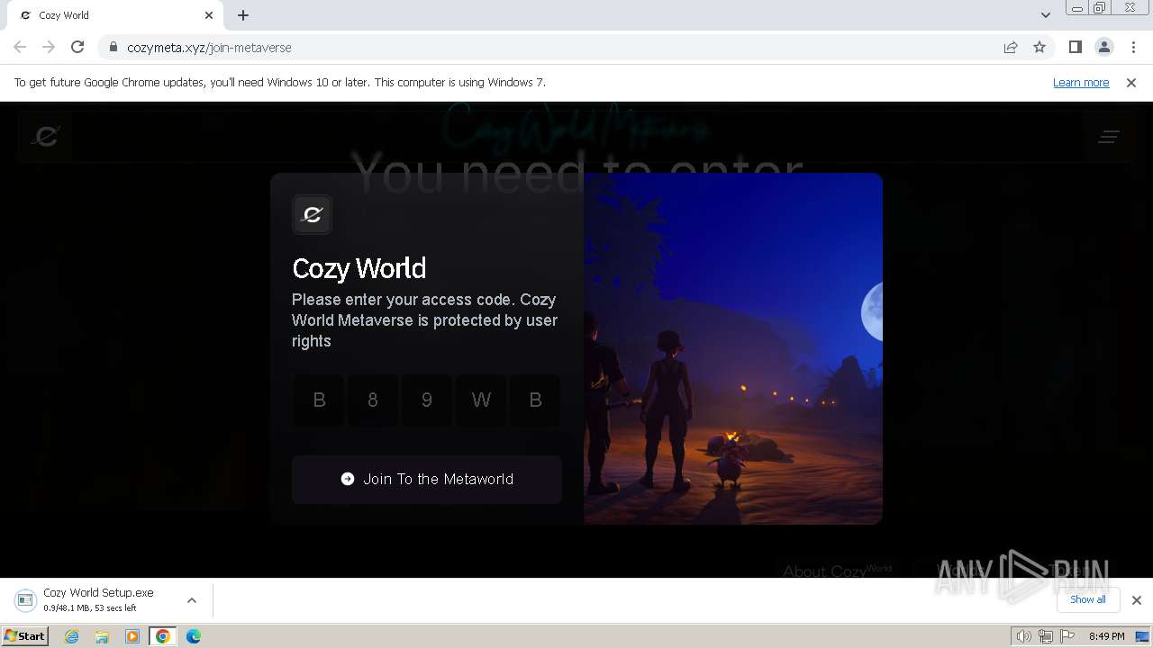Screen dimensions: 1153x648
Task: Select the code box containing 8
Action: tap(373, 400)
